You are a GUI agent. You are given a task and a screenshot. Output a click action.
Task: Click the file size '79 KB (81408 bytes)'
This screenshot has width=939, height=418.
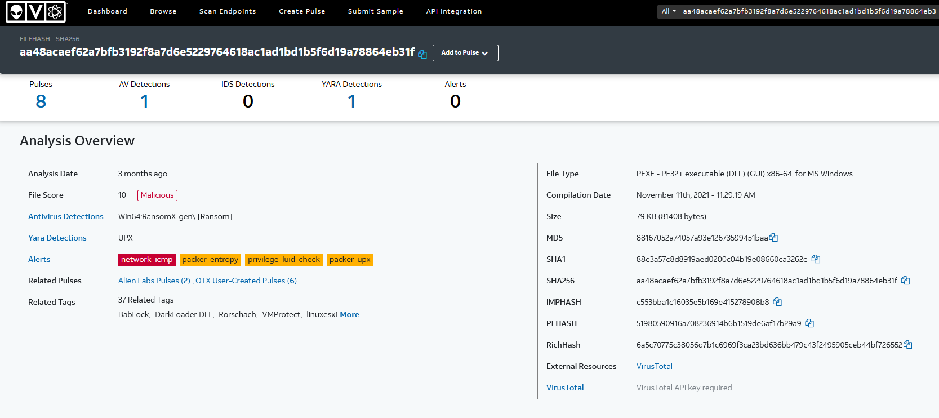point(671,216)
